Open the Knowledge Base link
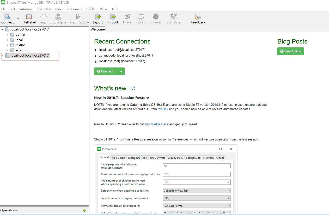This screenshot has height=215, width=329. point(156,124)
